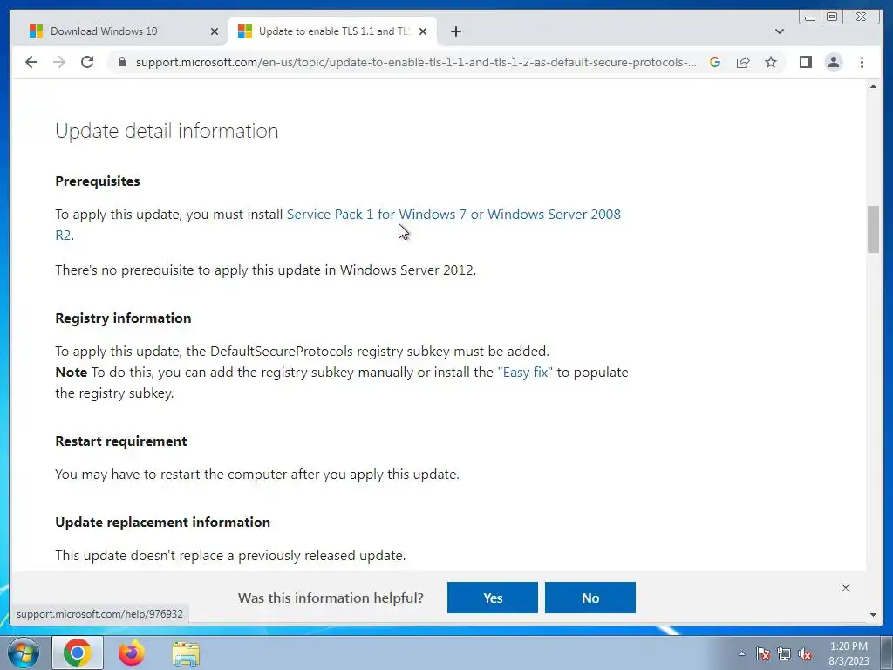Click the Update detail information title
Viewport: 893px width, 670px height.
pos(167,131)
